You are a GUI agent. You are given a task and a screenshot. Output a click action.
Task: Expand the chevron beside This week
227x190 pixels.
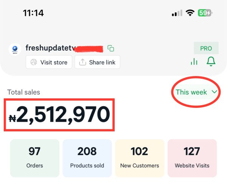215,92
